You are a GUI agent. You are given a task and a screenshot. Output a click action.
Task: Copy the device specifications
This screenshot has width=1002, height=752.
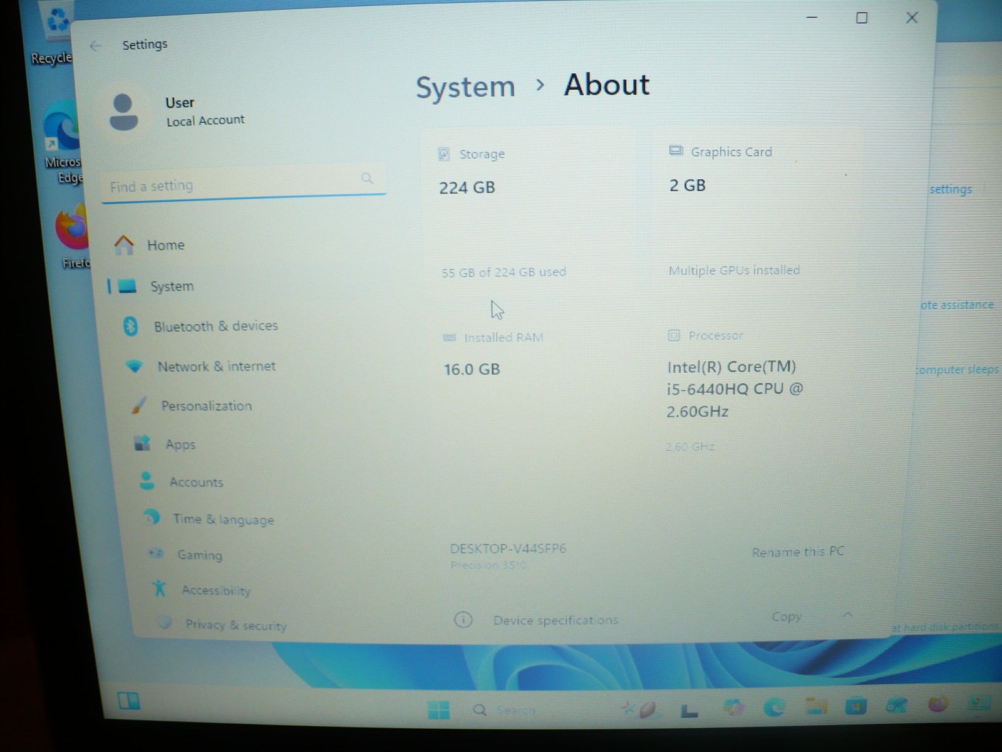787,617
